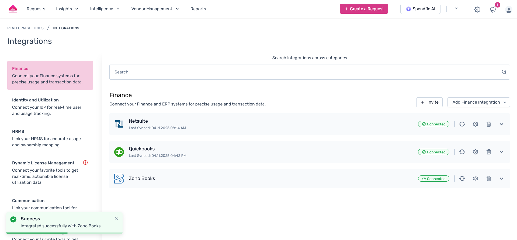The image size is (517, 240).
Task: Click the Integrations page heading
Action: [x=30, y=41]
